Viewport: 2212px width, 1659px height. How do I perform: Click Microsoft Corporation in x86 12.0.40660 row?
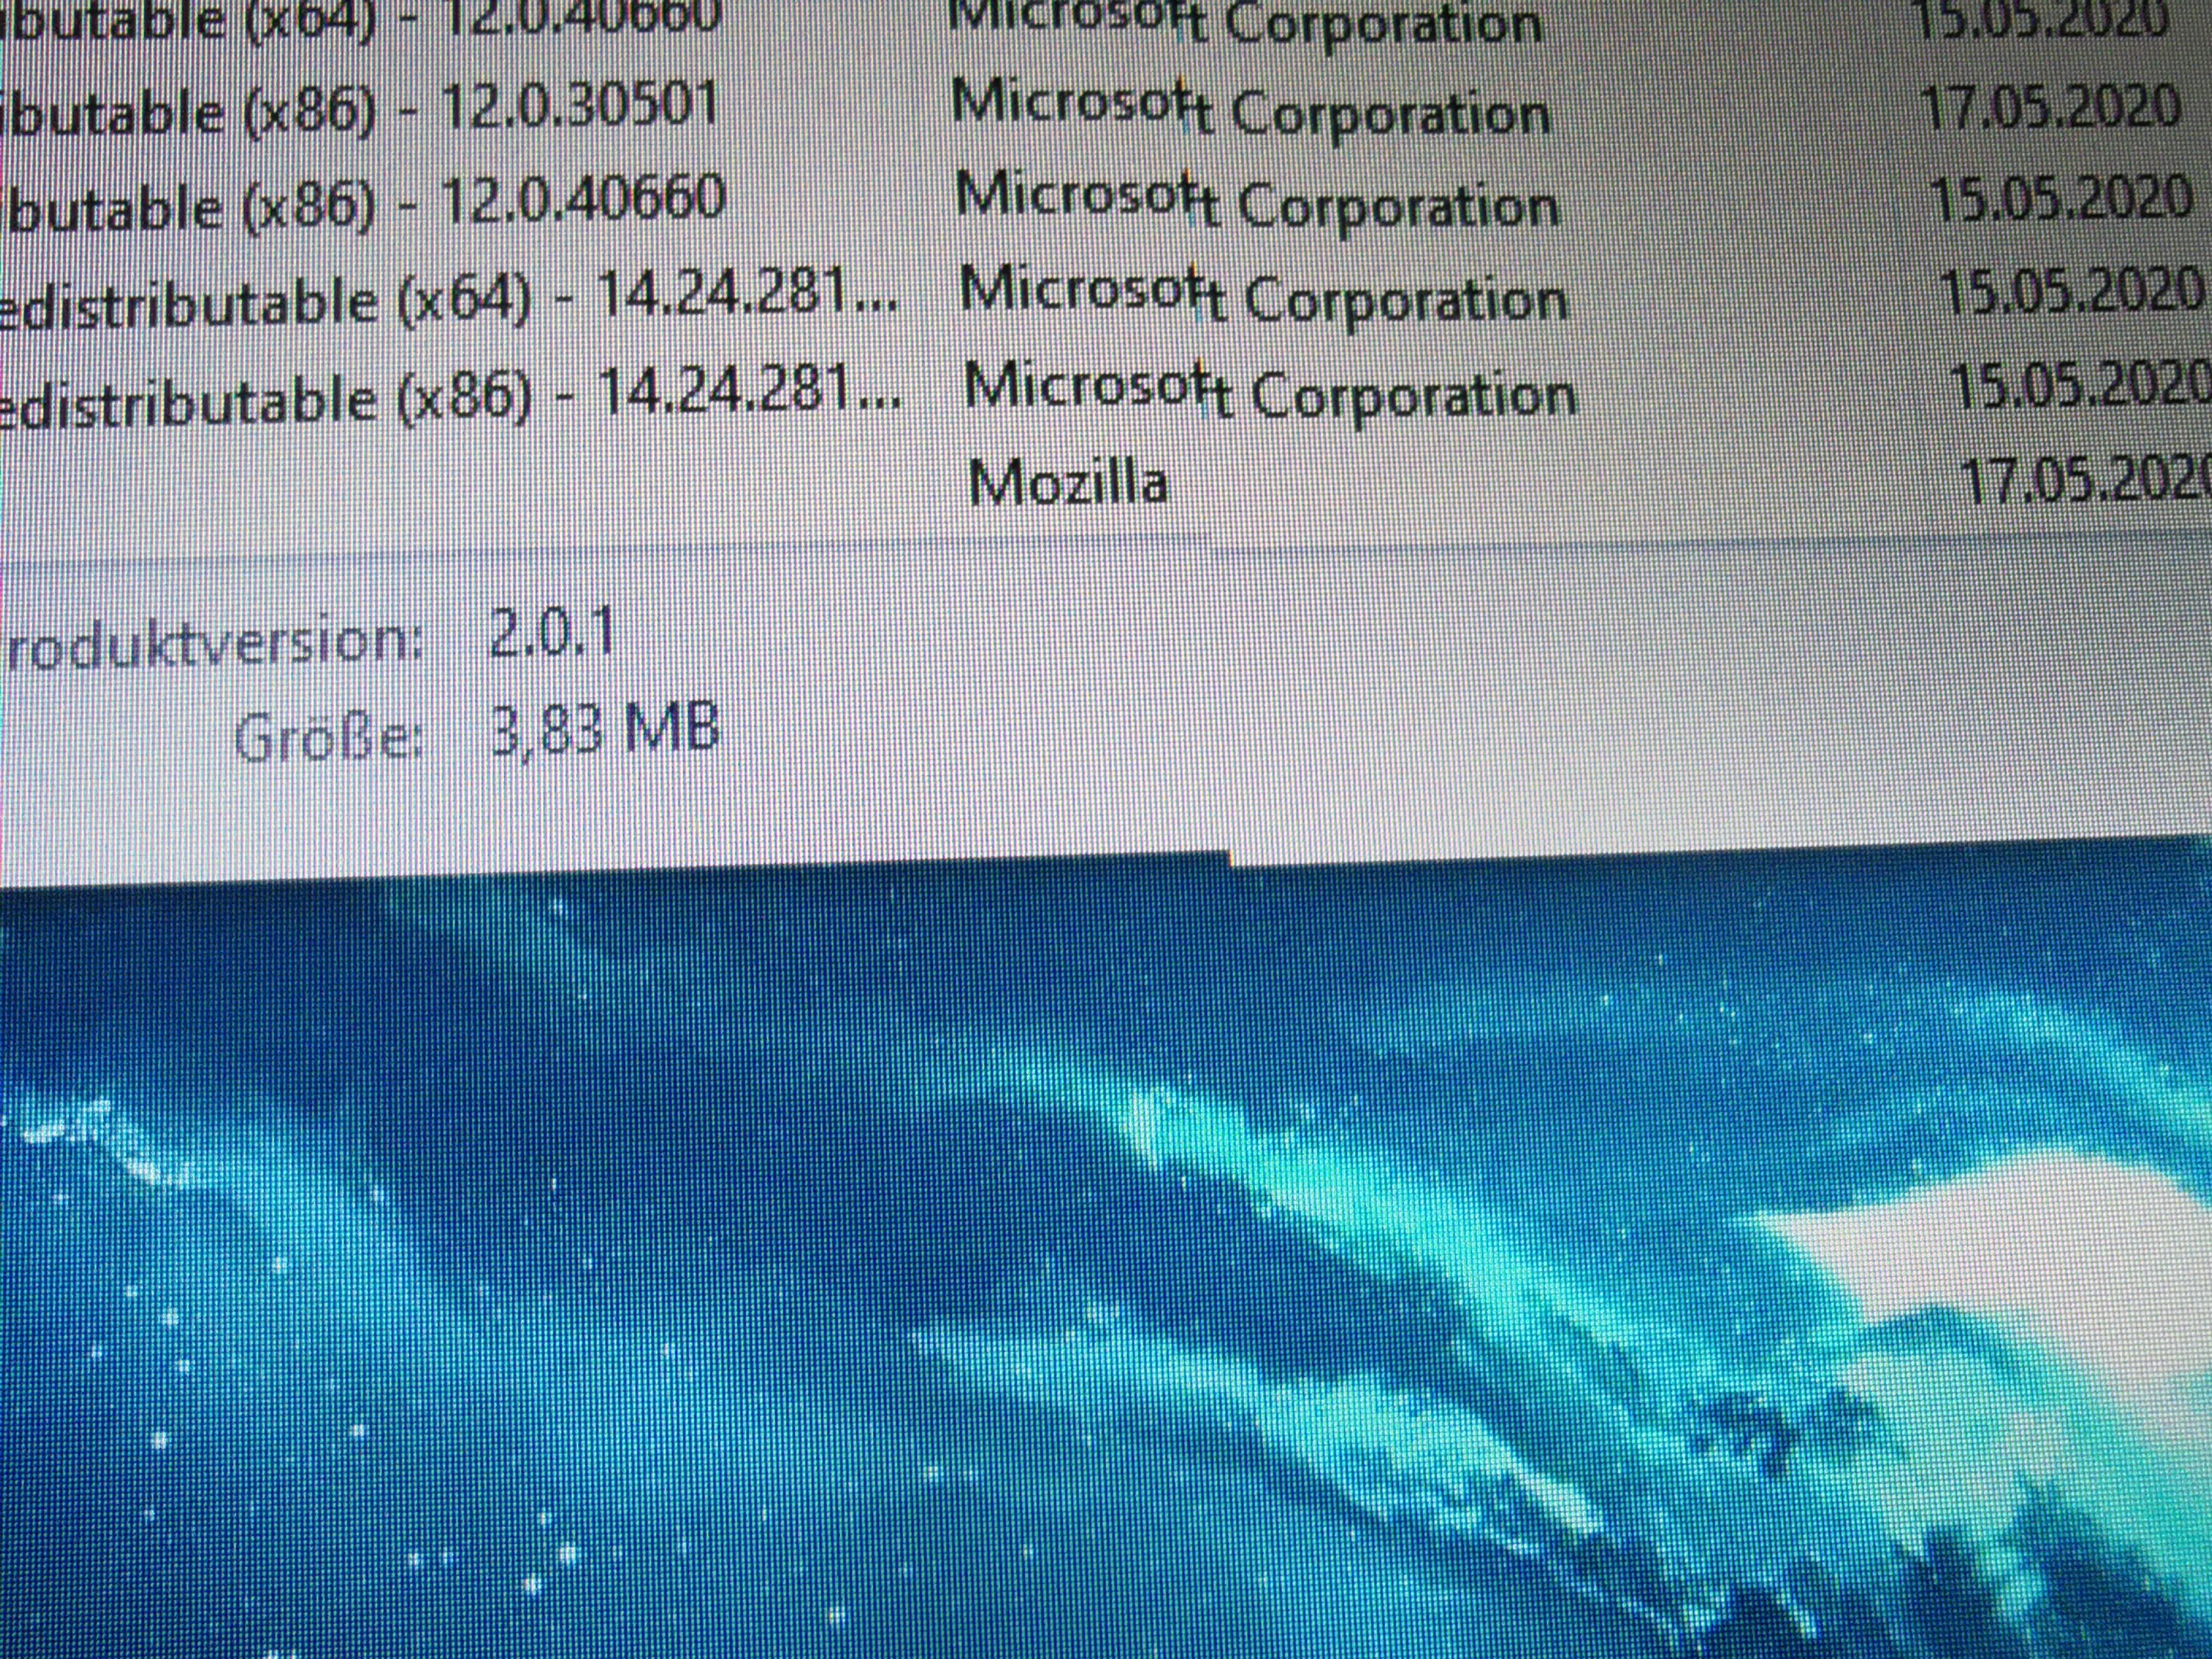(x=1255, y=203)
